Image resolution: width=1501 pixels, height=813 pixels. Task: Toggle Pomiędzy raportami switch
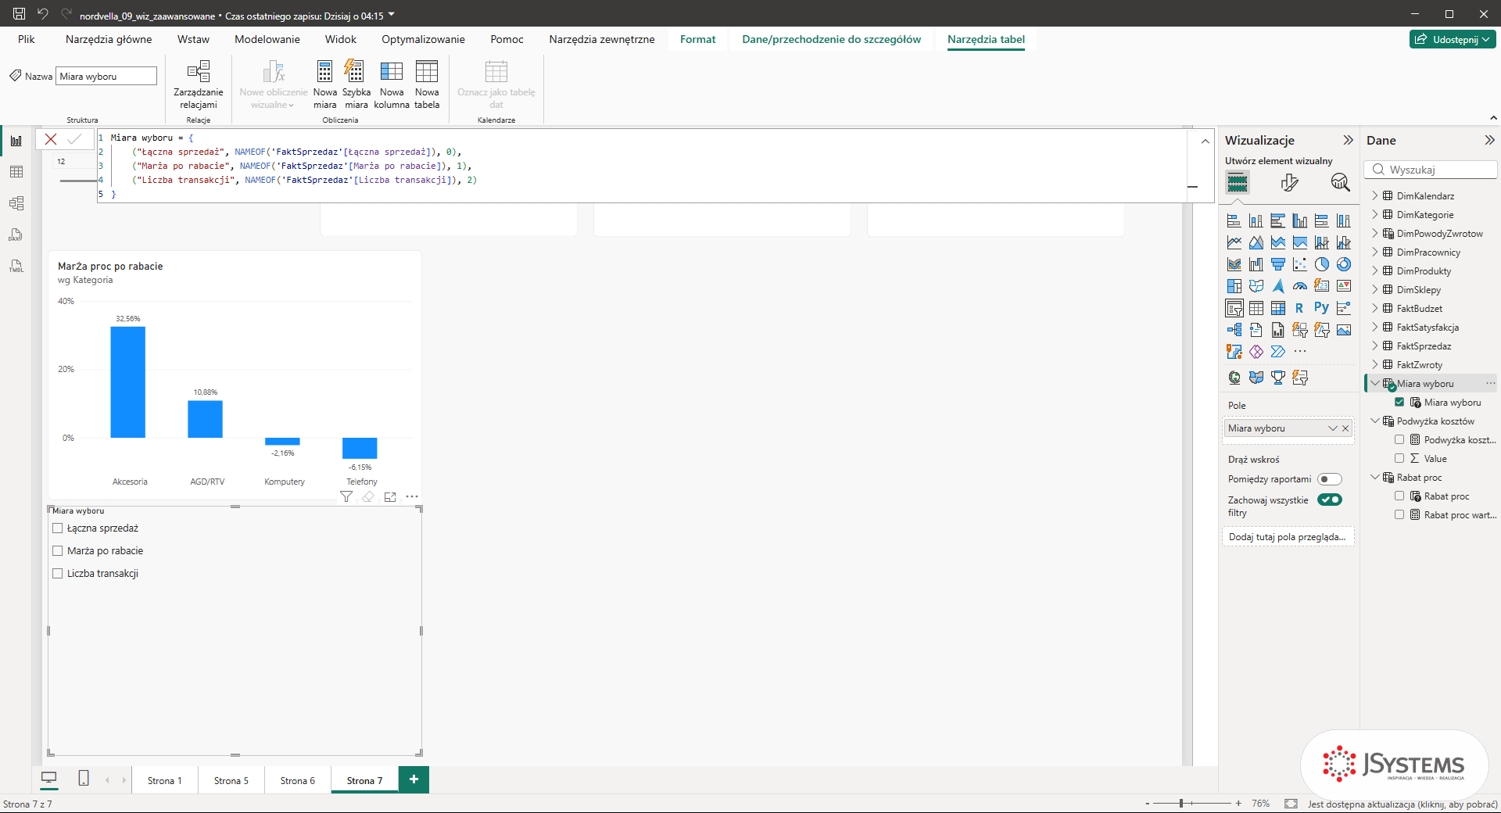(x=1329, y=479)
